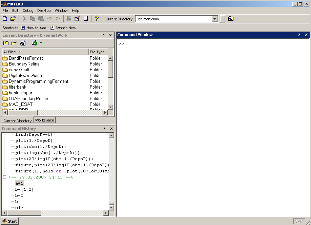Collapse the 27.02.2007 21:15 history session
The height and width of the screenshot is (225, 311).
pyautogui.click(x=4, y=177)
